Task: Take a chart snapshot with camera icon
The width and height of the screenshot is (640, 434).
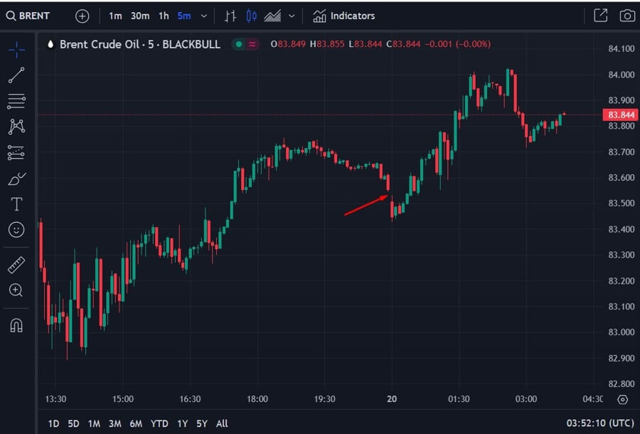Action: 626,16
